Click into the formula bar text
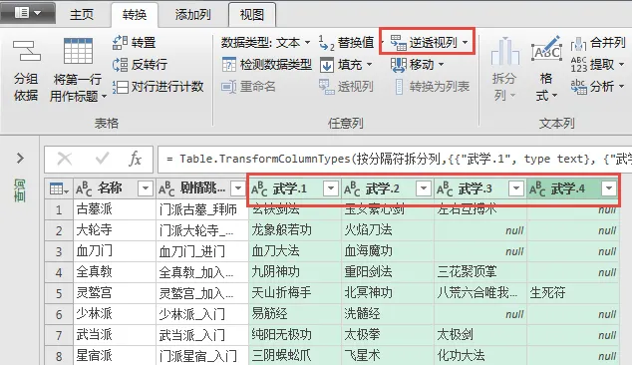The image size is (632, 365). coord(395,159)
